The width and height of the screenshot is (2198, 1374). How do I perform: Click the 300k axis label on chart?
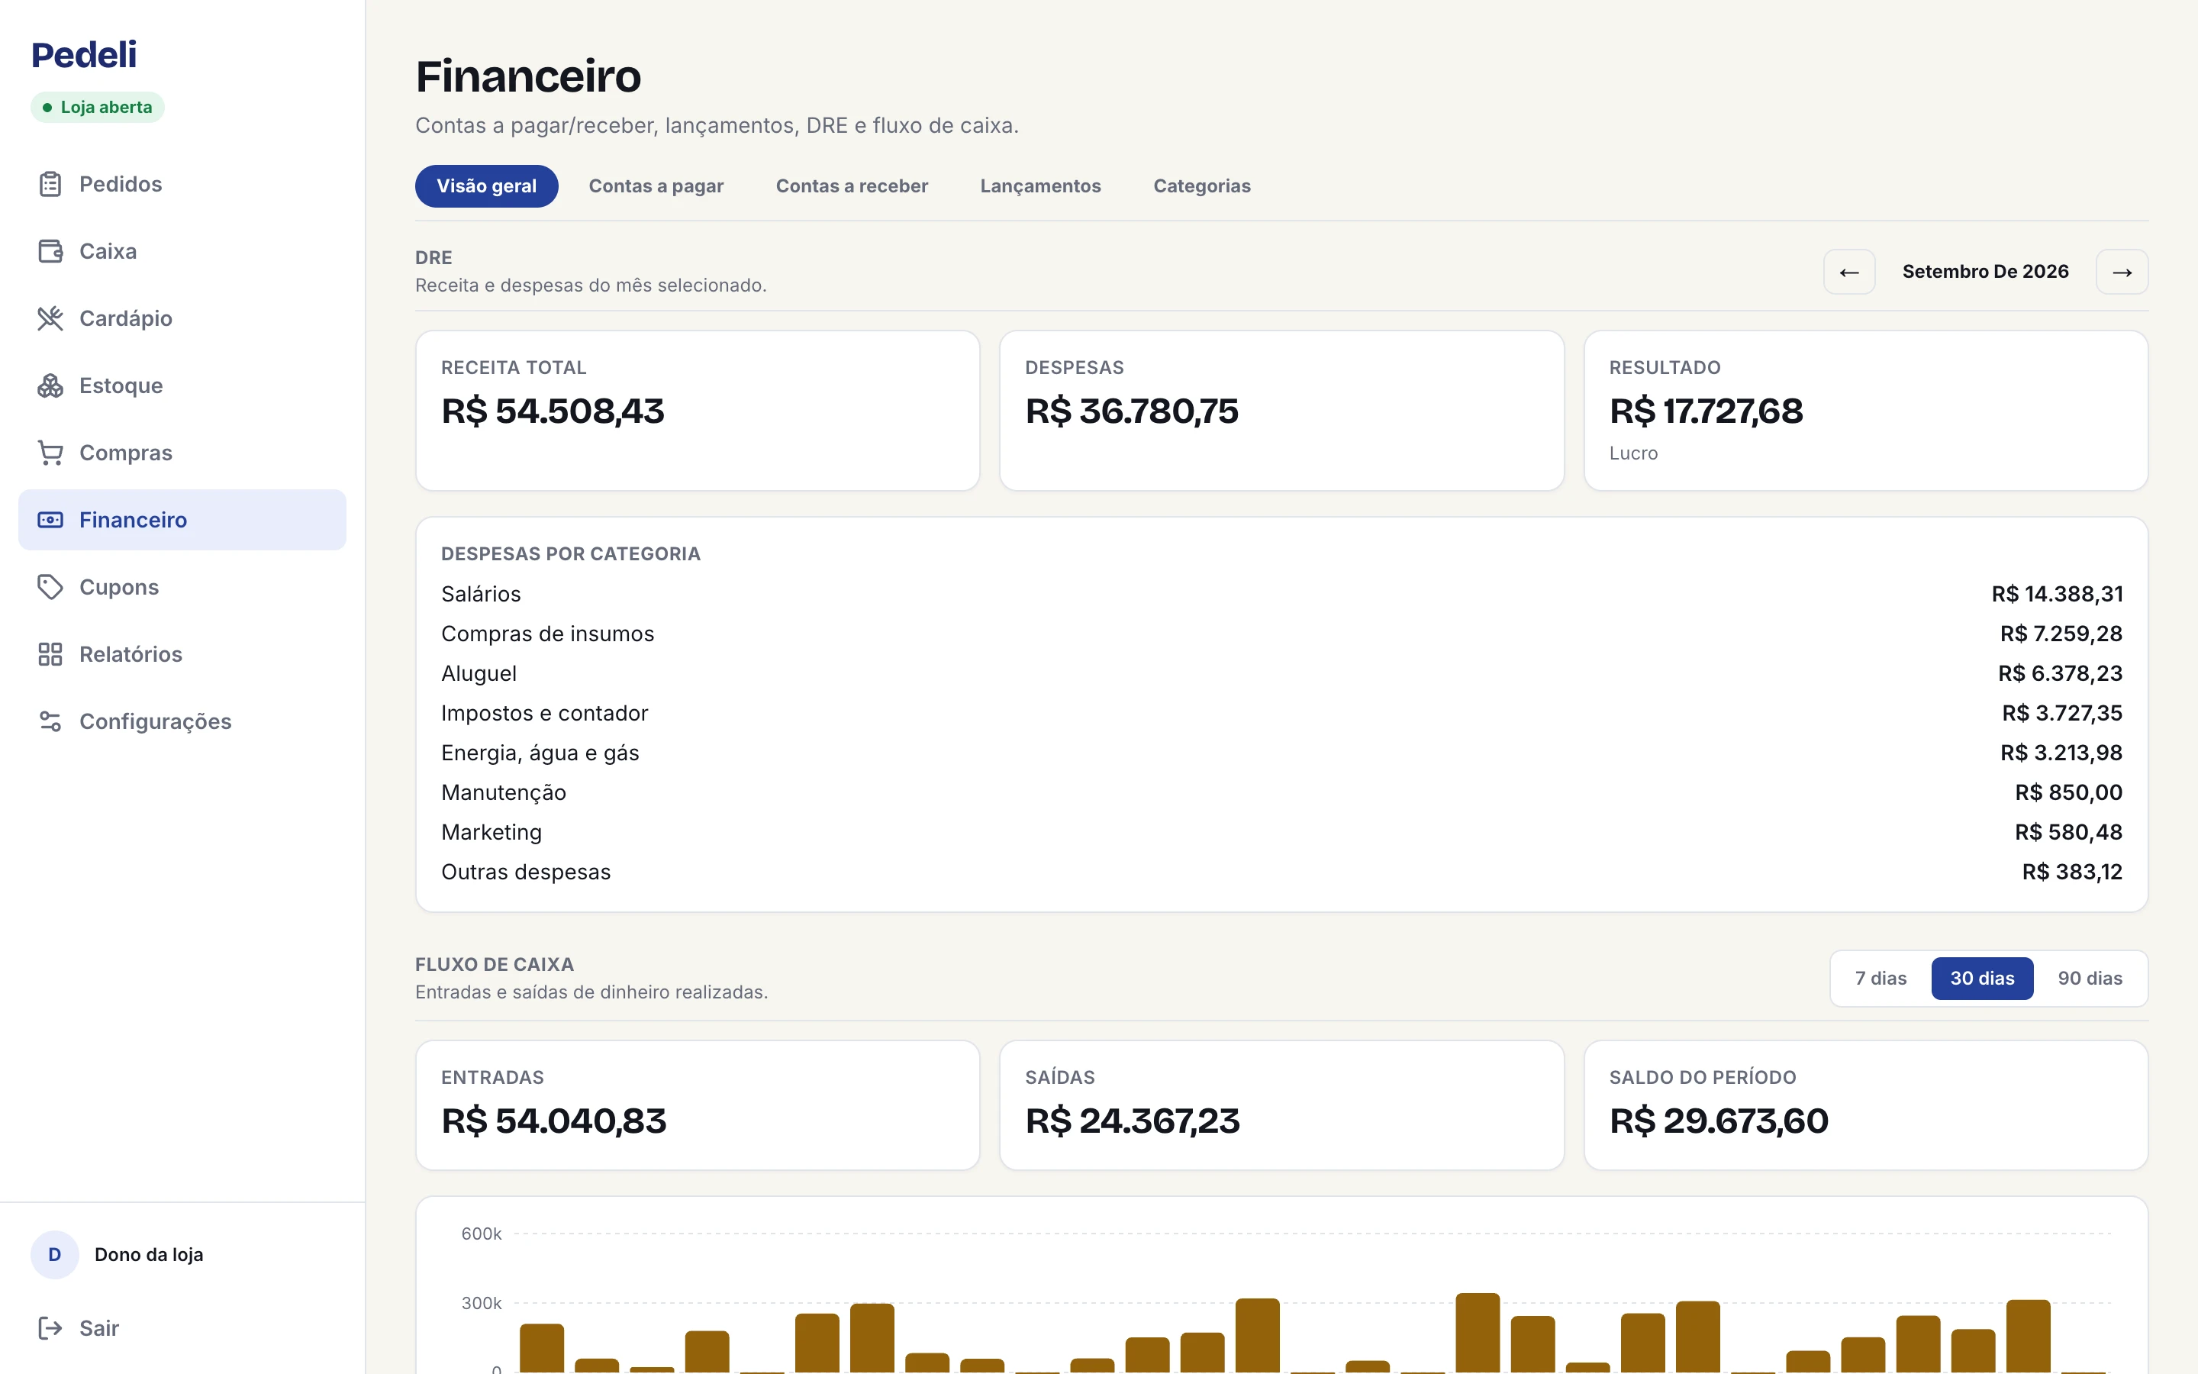(482, 1303)
